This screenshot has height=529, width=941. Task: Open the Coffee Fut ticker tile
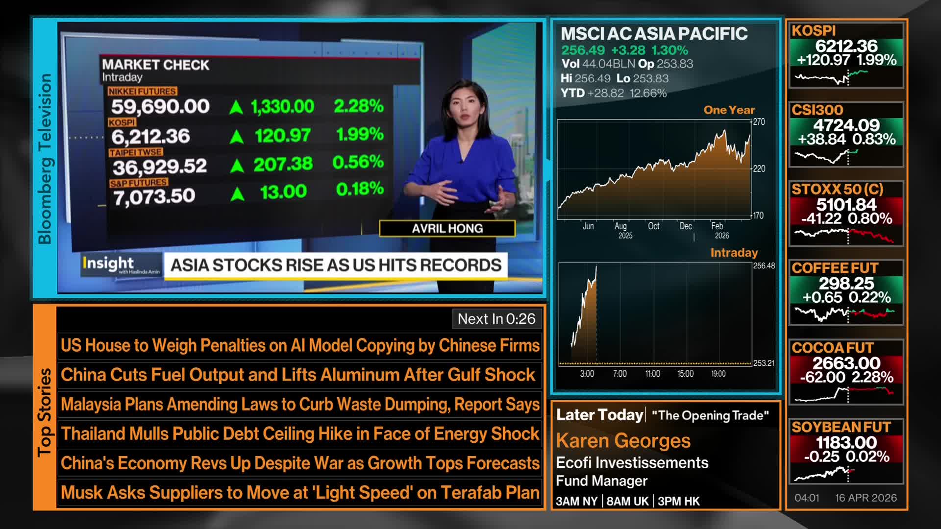click(845, 292)
